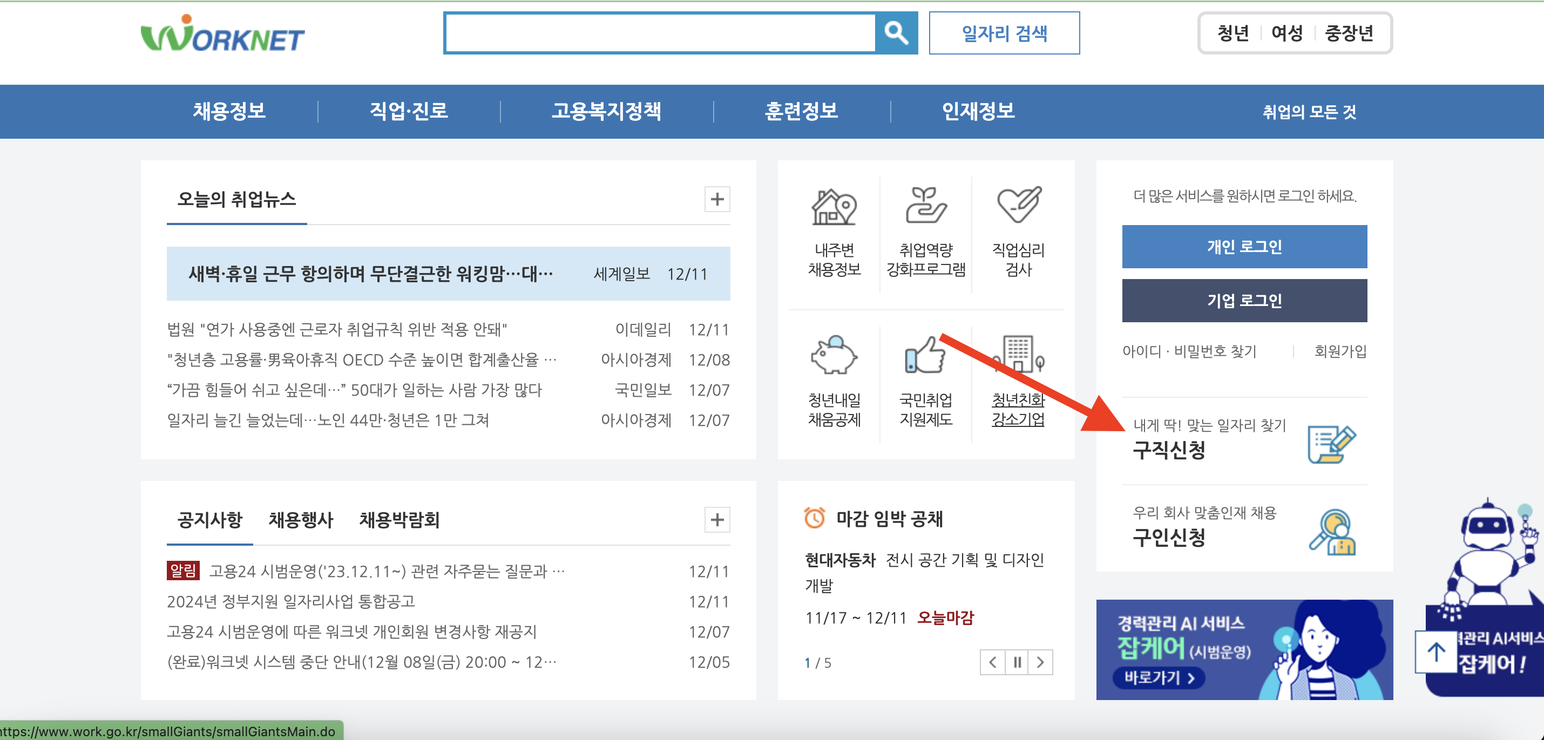Expand 오늘의 취업뉴스 with the plus button
This screenshot has width=1544, height=740.
click(716, 200)
